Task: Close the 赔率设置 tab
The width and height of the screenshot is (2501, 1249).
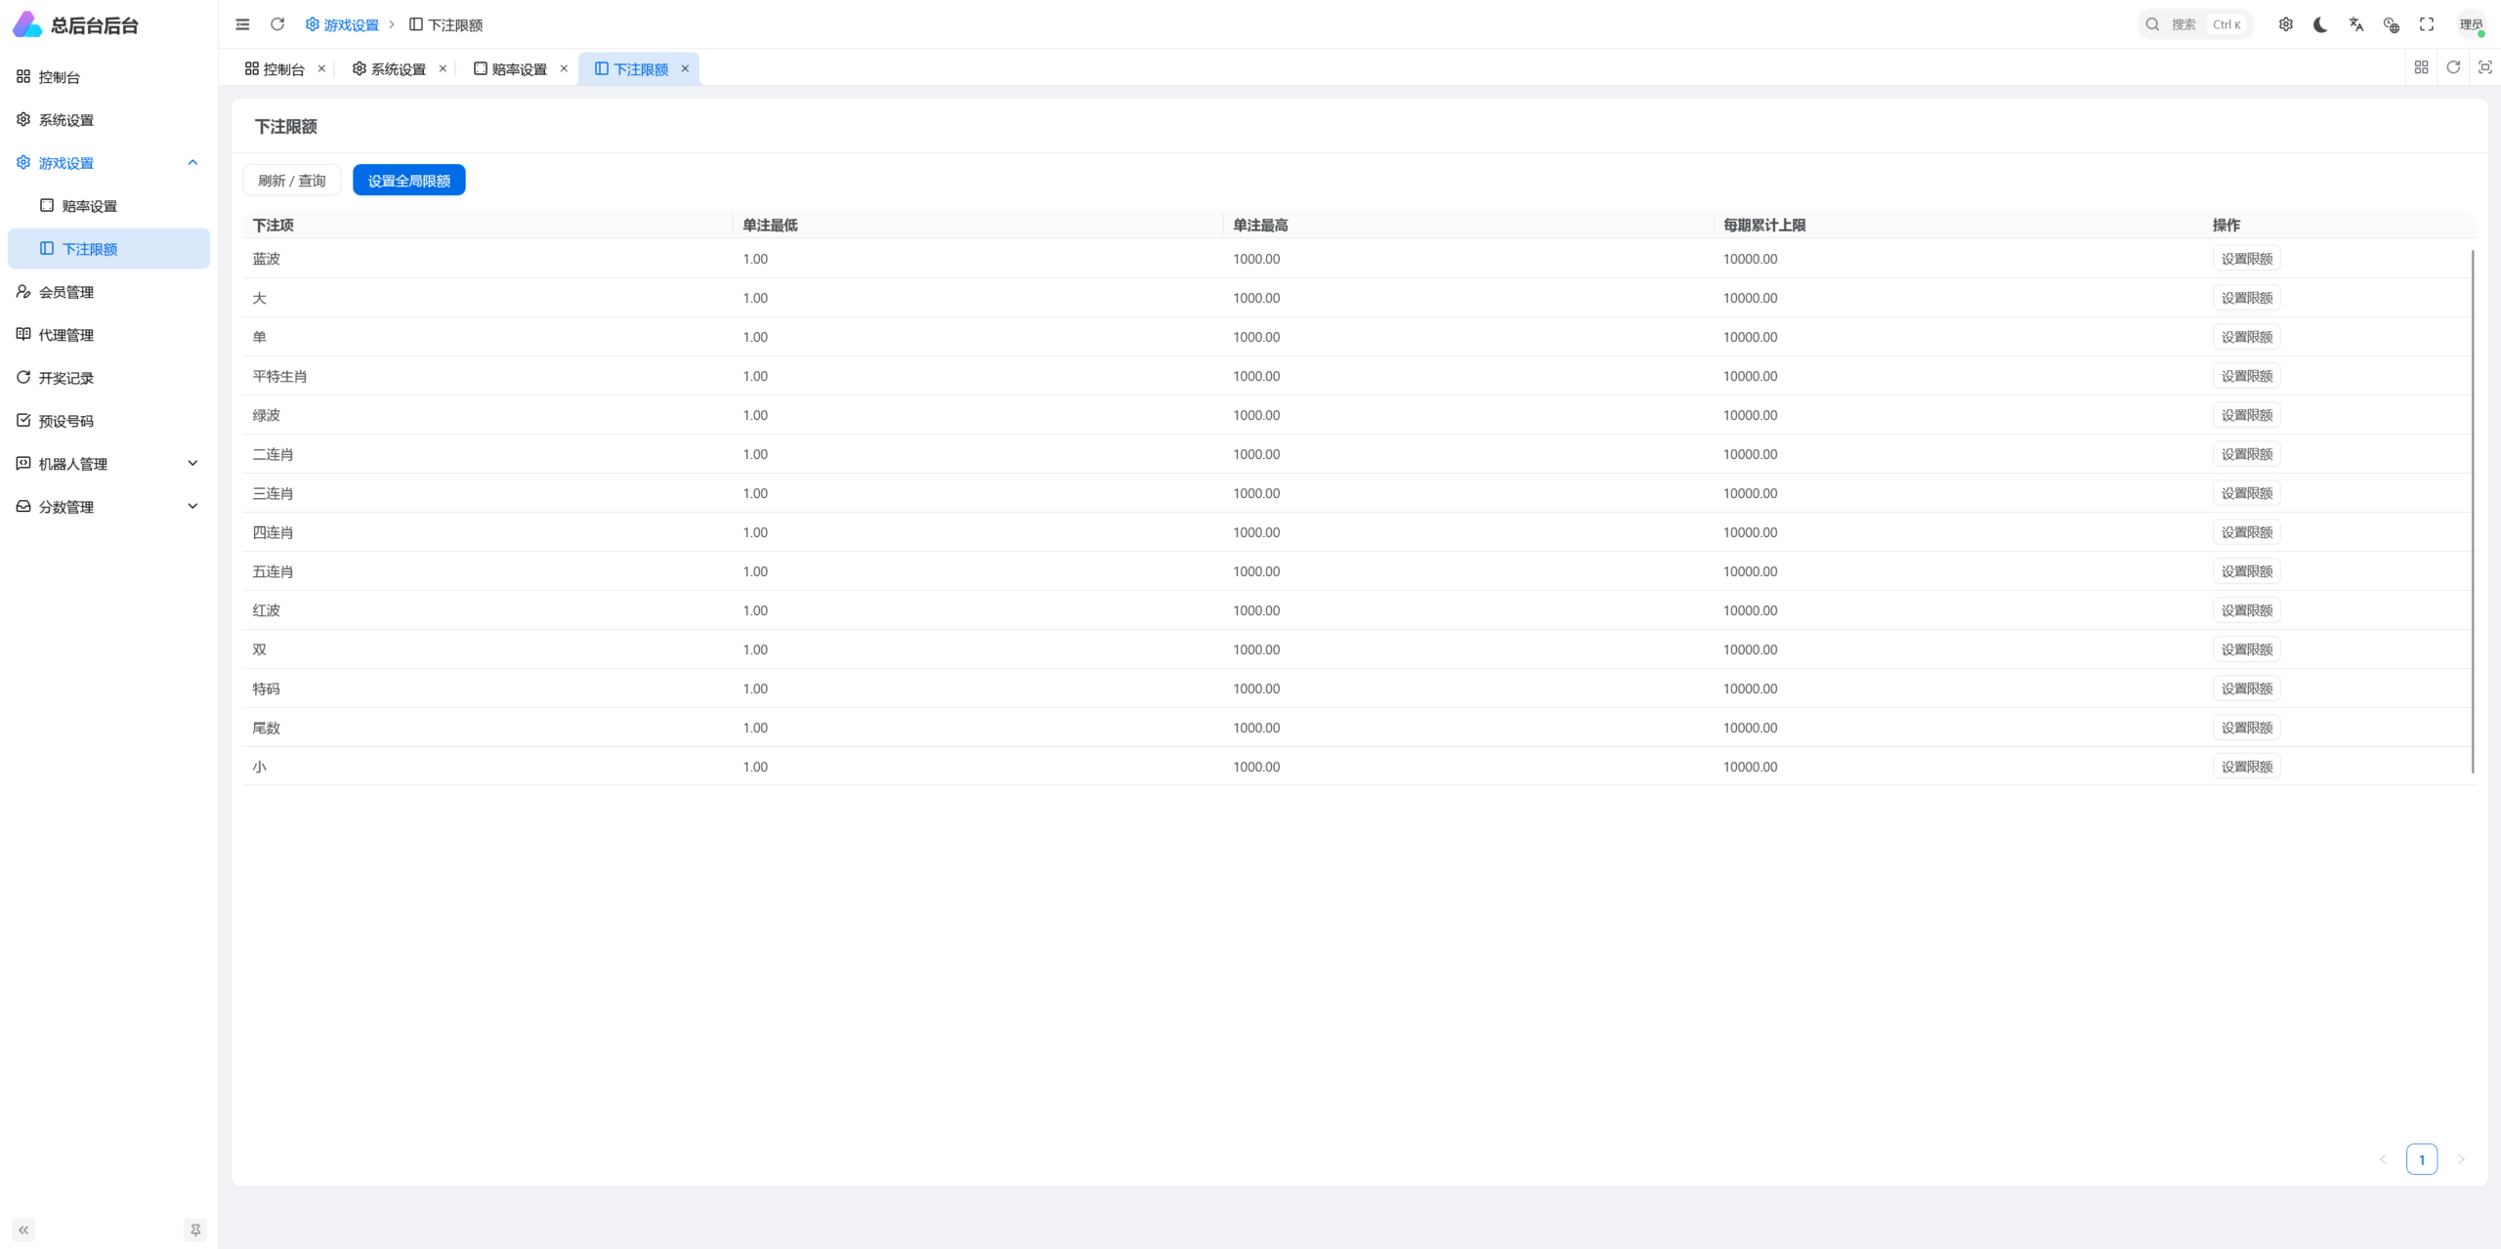Action: click(564, 68)
